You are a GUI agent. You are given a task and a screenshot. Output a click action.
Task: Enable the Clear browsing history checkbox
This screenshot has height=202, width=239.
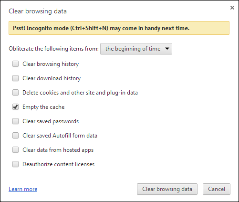(x=15, y=64)
